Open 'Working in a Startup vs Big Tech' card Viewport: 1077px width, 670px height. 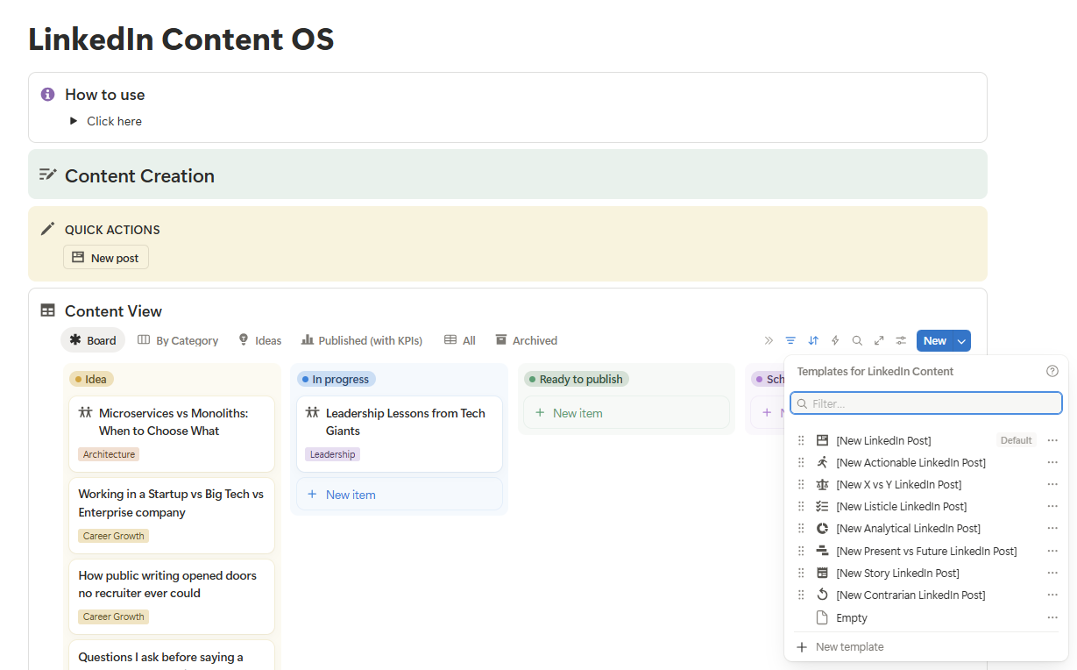[172, 516]
